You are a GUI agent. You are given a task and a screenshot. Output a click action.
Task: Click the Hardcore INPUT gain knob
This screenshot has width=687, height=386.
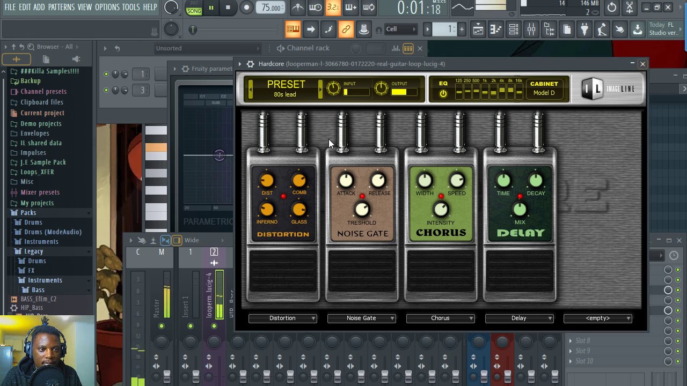(333, 88)
